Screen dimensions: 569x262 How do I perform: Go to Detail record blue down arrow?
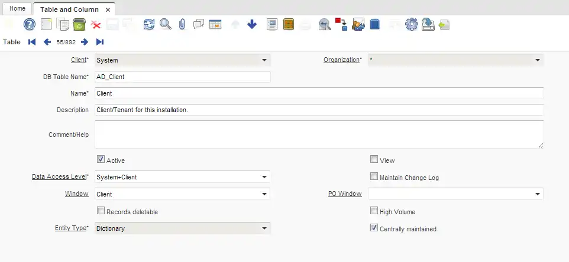[x=252, y=25]
